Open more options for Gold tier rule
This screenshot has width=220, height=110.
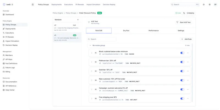188,71
